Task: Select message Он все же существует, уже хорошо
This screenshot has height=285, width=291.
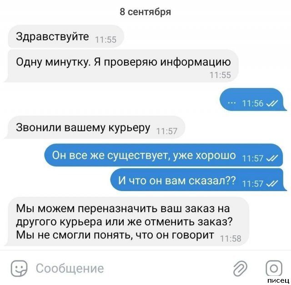Action: click(x=164, y=155)
